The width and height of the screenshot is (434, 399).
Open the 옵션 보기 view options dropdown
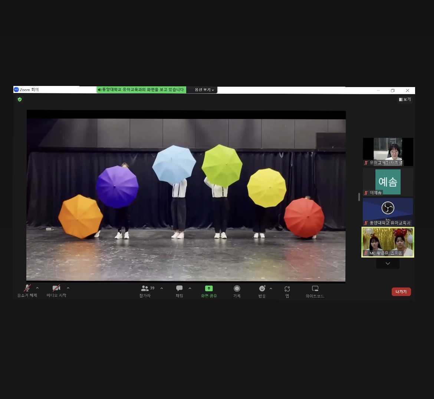[204, 90]
